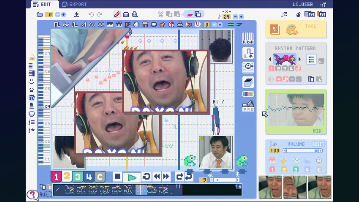This screenshot has height=202, width=359.
Task: Increase the song number with plus
Action: tap(64, 15)
